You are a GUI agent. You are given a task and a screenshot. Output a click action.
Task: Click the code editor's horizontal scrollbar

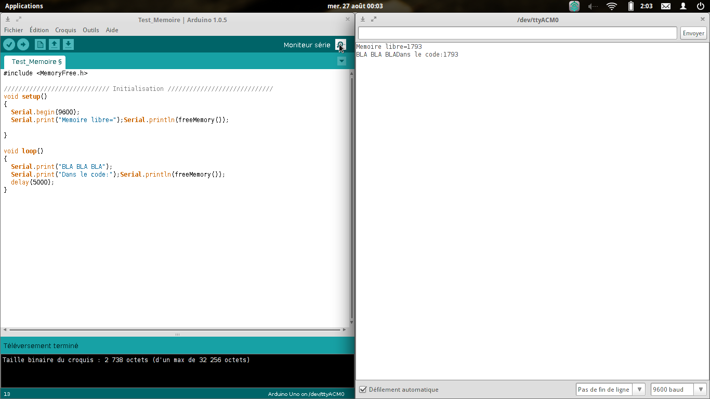tap(175, 329)
